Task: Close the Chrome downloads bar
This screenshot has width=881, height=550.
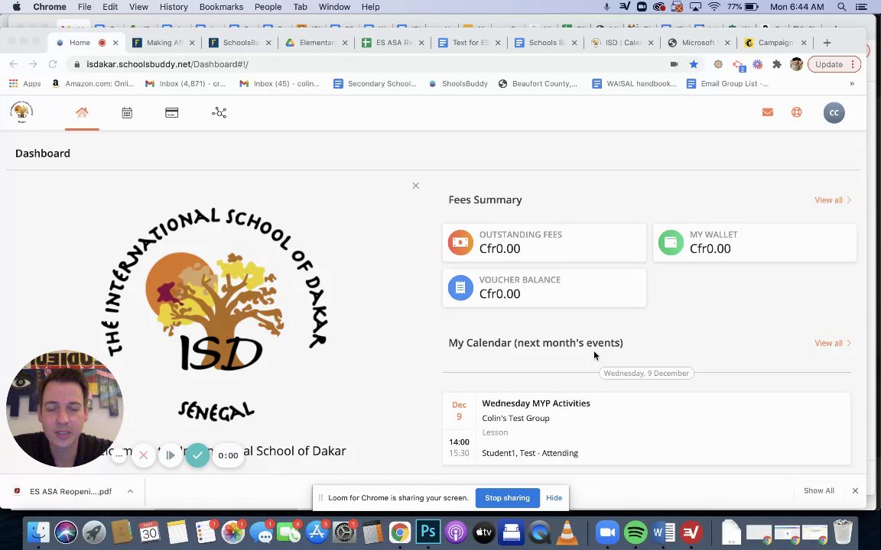Action: 855,490
